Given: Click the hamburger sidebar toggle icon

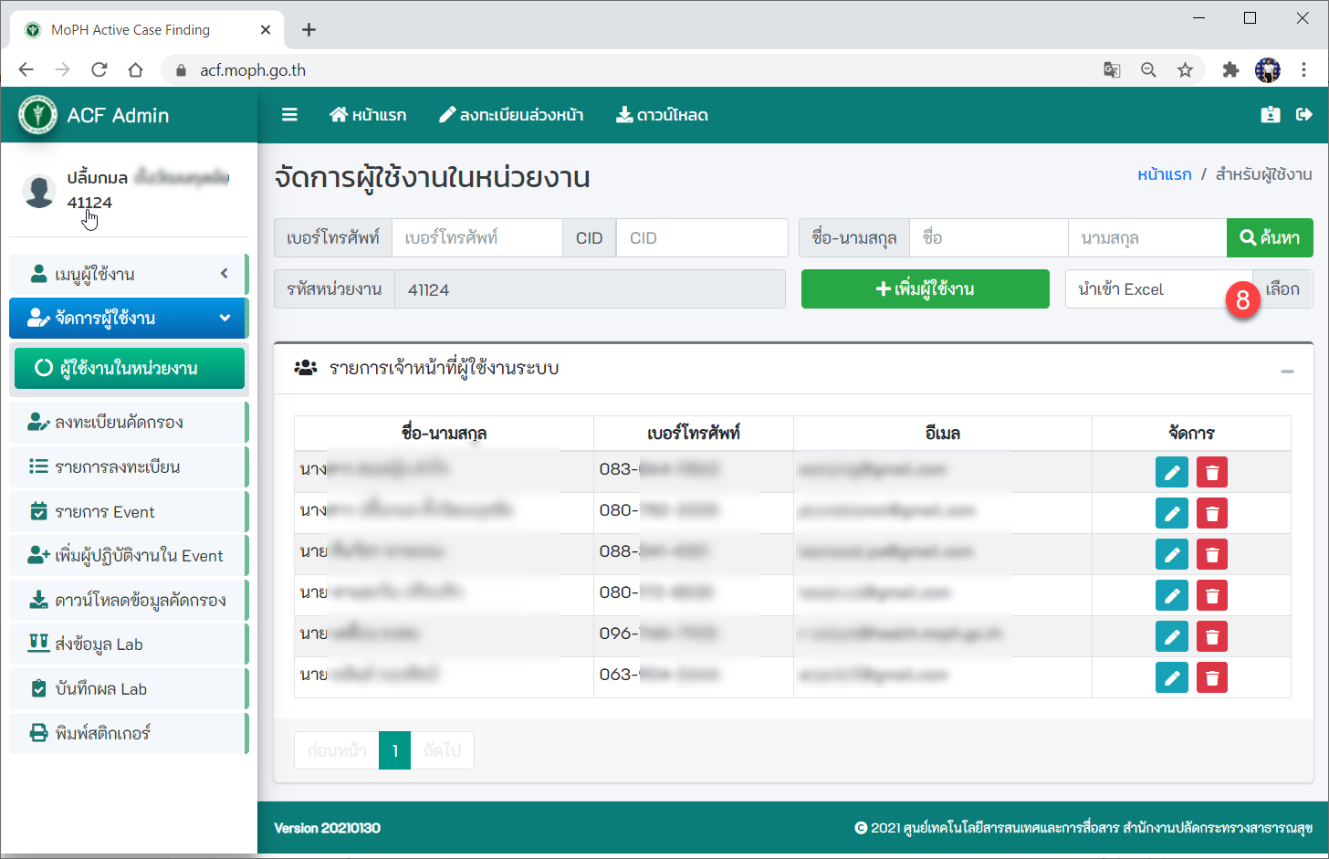Looking at the screenshot, I should point(289,115).
